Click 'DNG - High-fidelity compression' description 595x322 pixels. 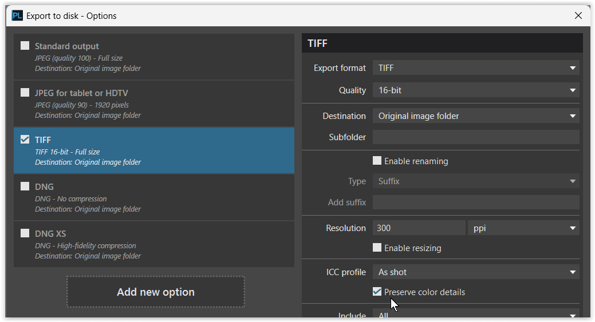(85, 246)
